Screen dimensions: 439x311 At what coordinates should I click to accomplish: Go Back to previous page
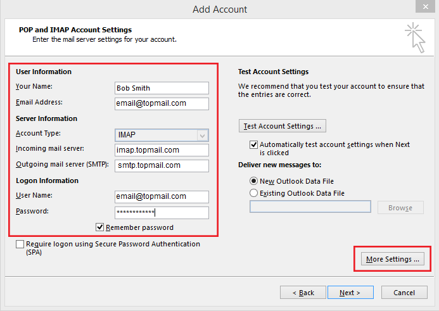click(x=303, y=293)
